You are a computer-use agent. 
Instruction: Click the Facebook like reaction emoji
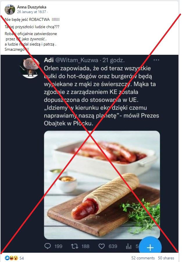tap(7, 258)
